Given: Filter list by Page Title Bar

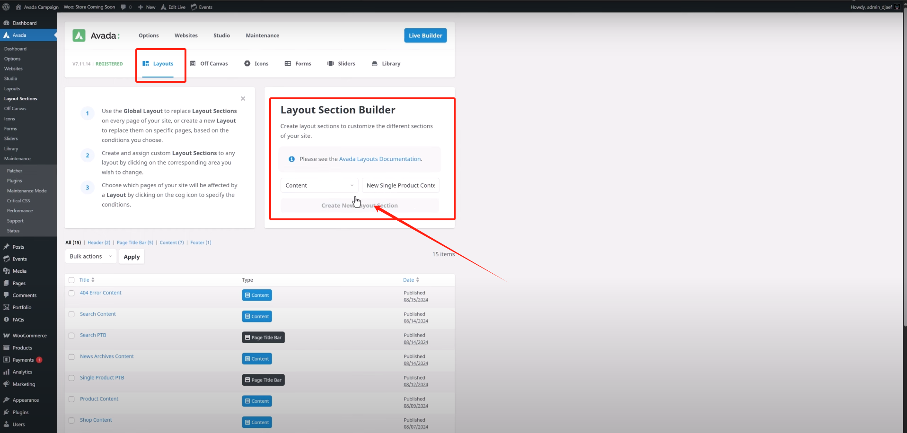Looking at the screenshot, I should point(135,242).
